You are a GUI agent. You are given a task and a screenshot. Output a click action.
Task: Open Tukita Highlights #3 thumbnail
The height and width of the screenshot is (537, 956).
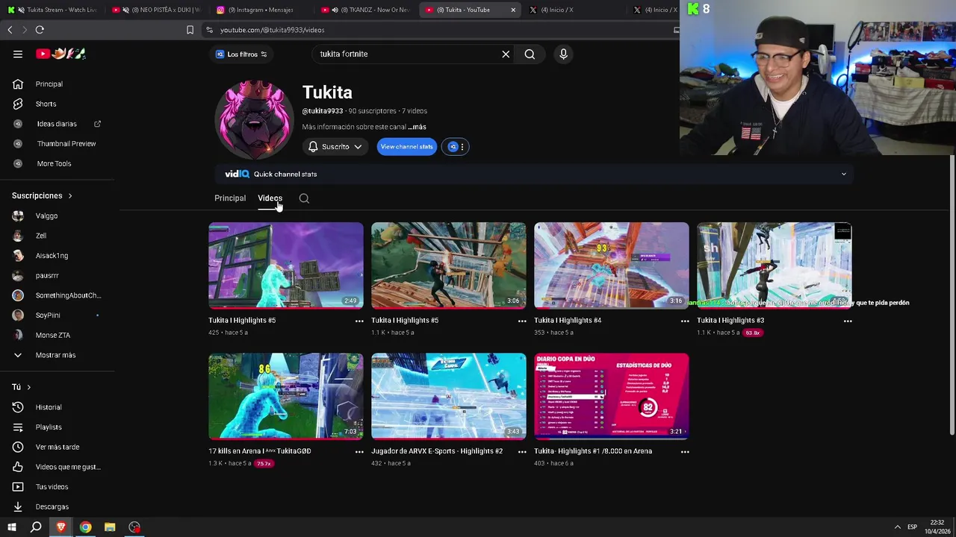click(x=774, y=266)
